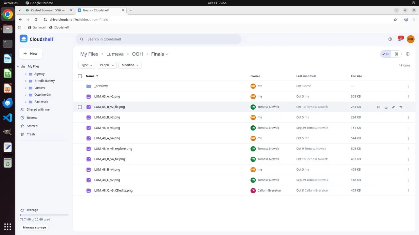Image resolution: width=419 pixels, height=235 pixels.
Task: Open Recent in the sidebar
Action: pyautogui.click(x=32, y=118)
